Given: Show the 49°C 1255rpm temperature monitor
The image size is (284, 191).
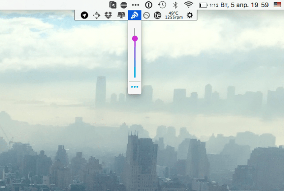Looking at the screenshot, I should pos(173,15).
